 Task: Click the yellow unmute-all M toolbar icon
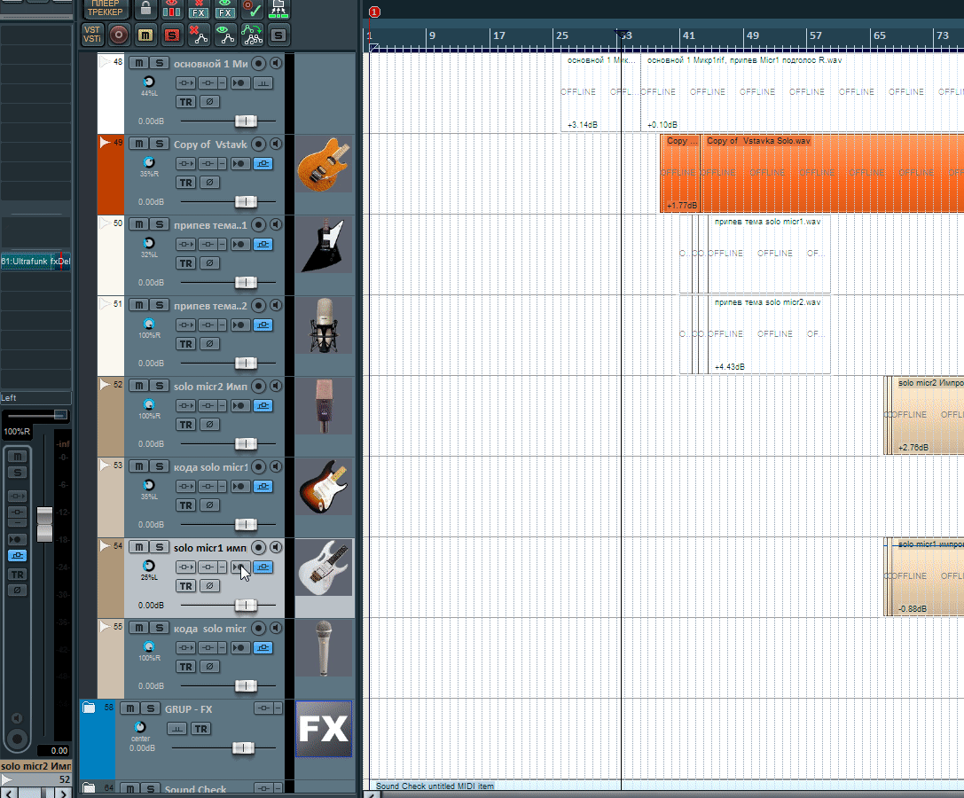click(x=145, y=35)
